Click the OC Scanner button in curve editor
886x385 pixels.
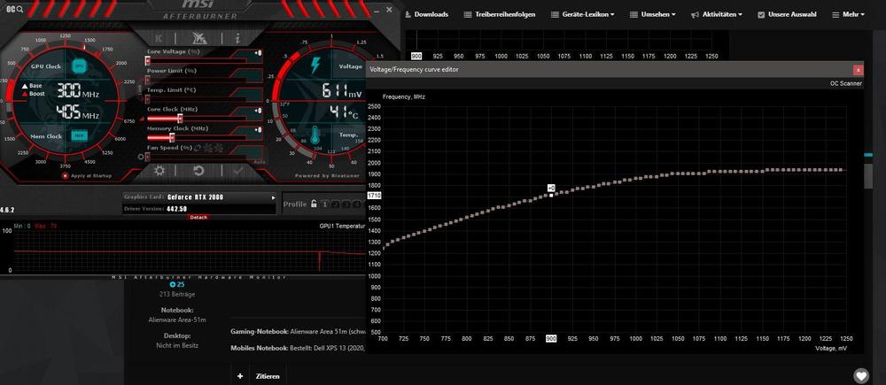845,82
